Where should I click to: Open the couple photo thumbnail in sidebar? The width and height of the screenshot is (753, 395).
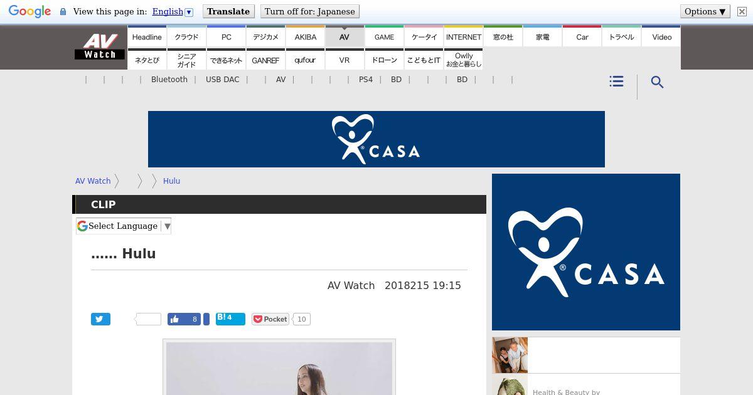510,355
